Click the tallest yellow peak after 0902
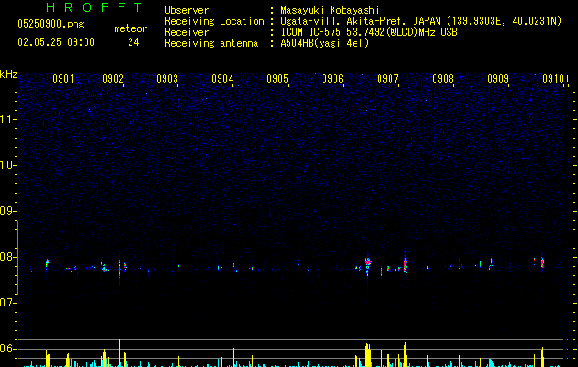The width and height of the screenshot is (578, 367). tap(119, 352)
